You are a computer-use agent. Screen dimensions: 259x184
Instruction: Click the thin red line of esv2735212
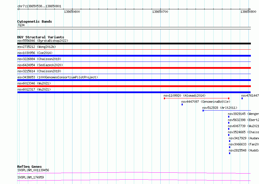[134, 49]
